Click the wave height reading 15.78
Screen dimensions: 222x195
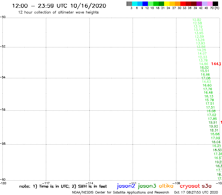(209, 100)
